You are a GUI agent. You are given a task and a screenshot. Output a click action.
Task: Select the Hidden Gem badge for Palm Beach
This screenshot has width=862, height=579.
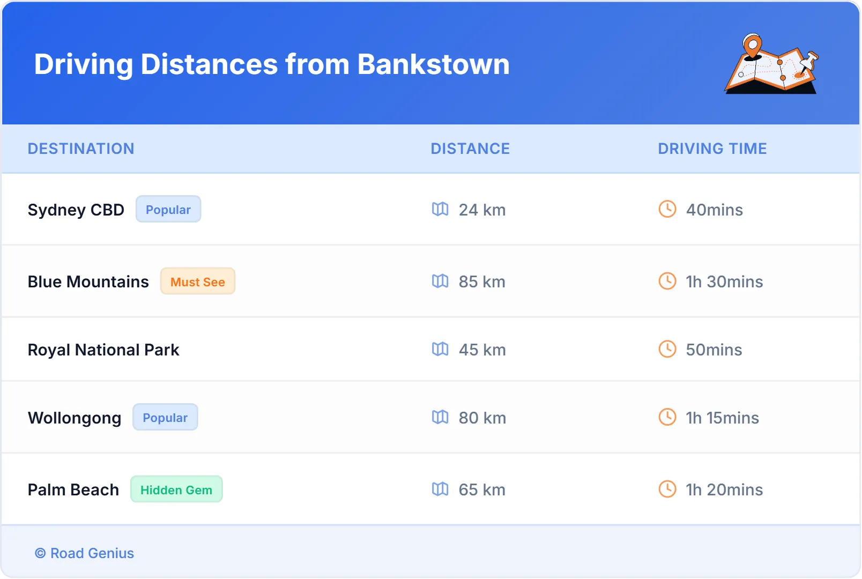pyautogui.click(x=176, y=489)
